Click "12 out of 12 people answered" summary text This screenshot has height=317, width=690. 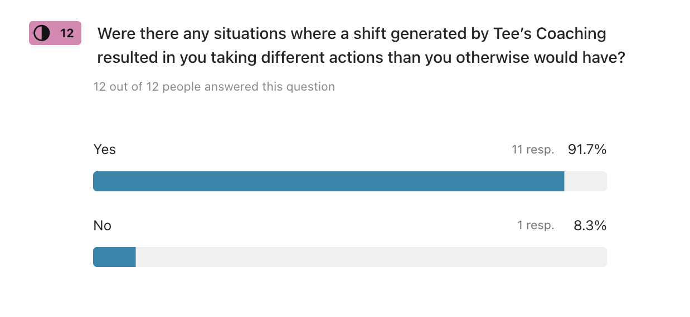tap(214, 87)
